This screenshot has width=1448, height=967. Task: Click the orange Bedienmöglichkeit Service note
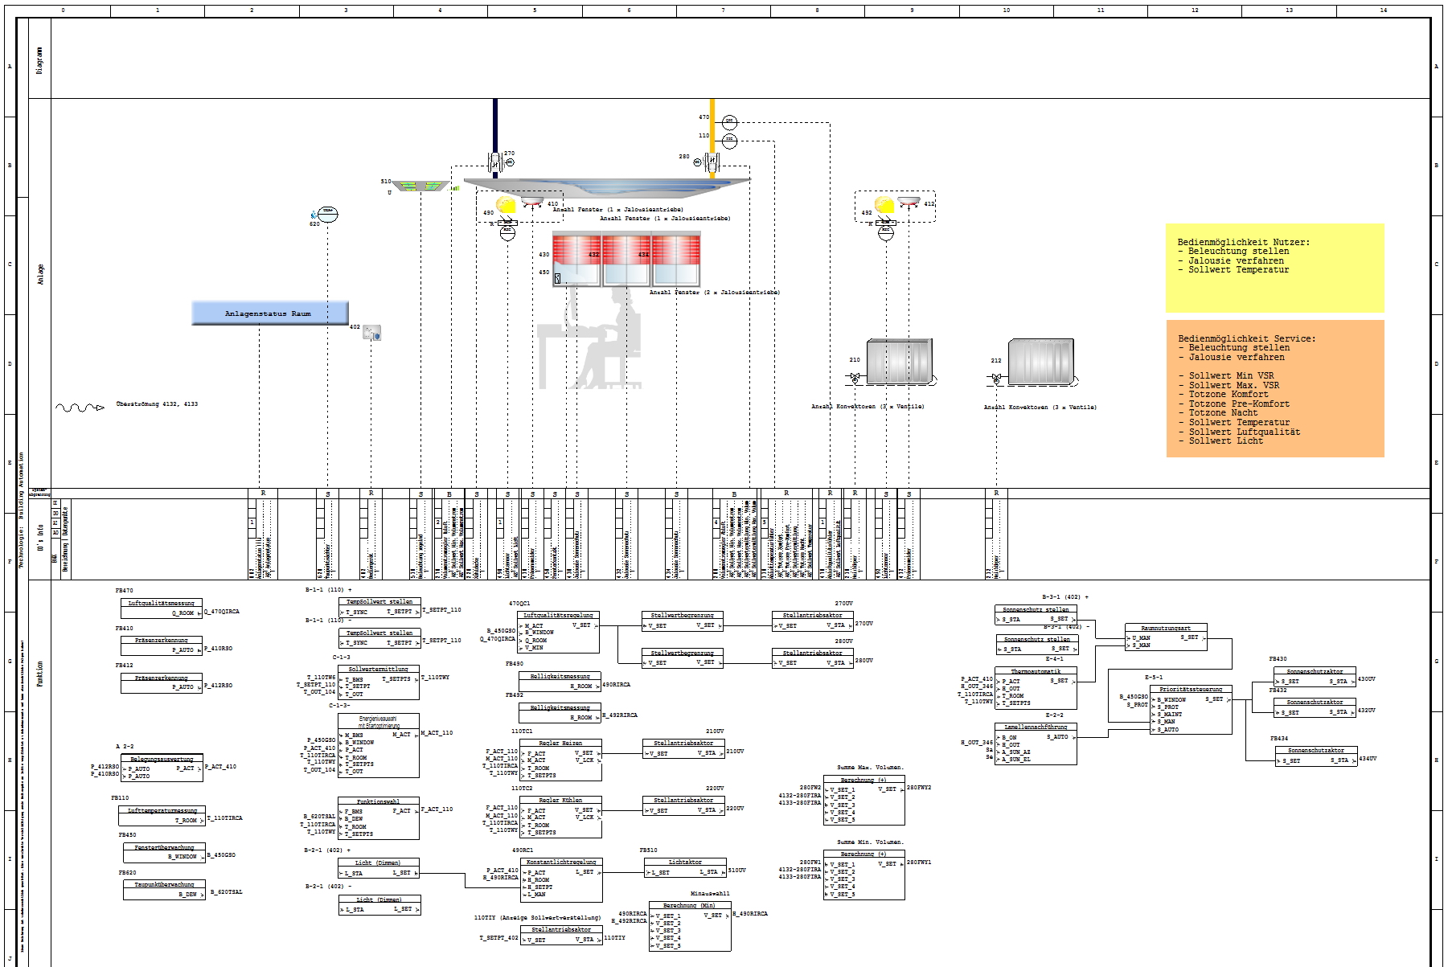tap(1274, 389)
